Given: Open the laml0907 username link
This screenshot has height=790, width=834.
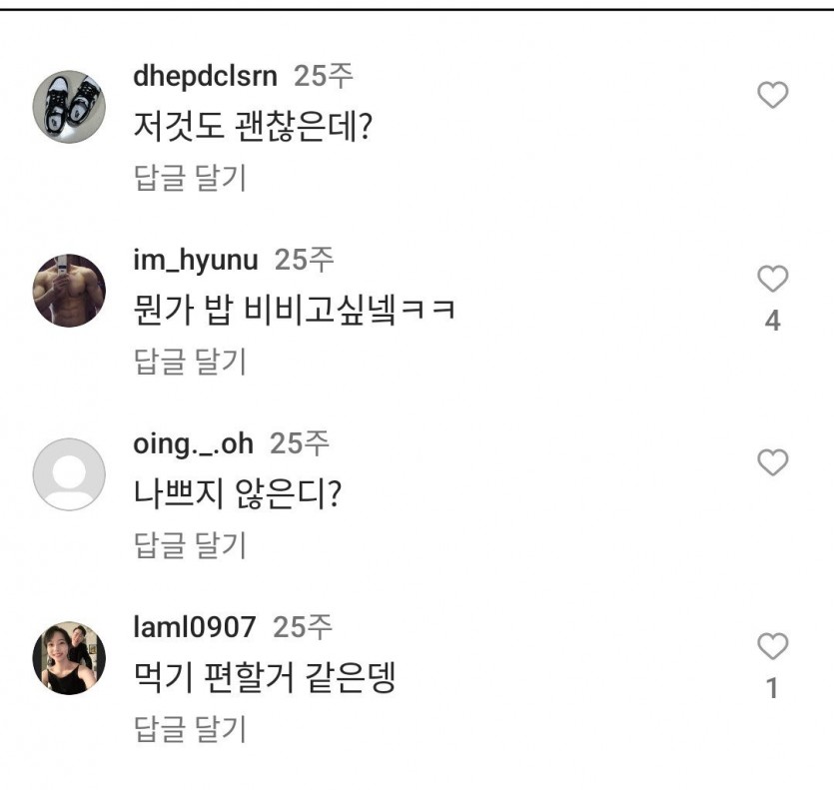Looking at the screenshot, I should click(195, 627).
